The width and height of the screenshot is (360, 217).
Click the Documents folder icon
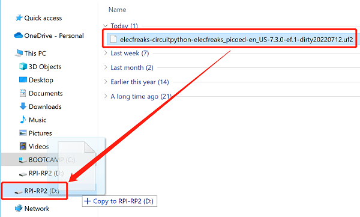click(23, 93)
